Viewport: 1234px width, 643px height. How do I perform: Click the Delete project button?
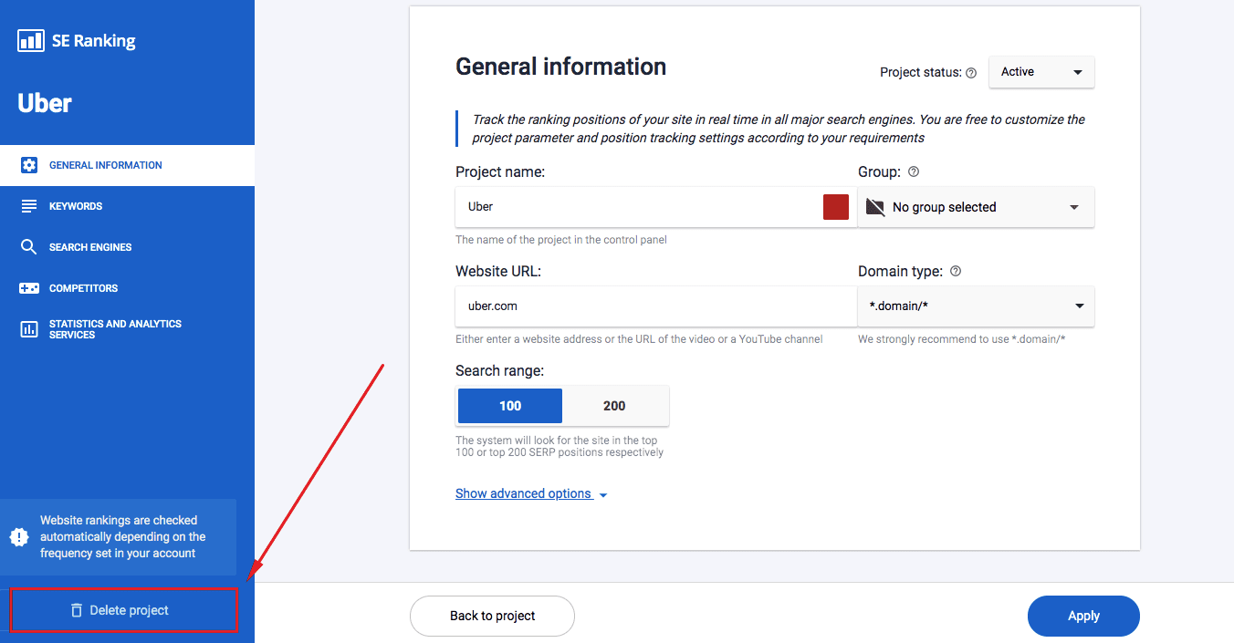124,610
